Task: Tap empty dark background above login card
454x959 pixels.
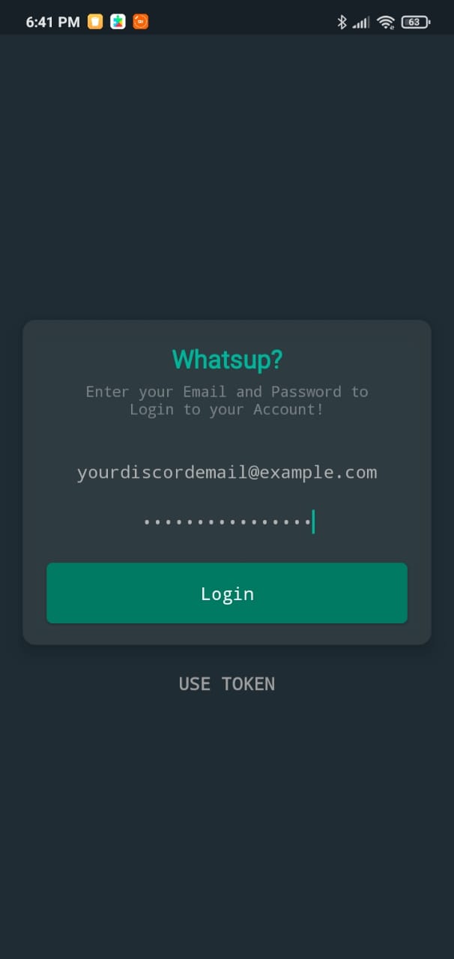Action: [x=227, y=180]
